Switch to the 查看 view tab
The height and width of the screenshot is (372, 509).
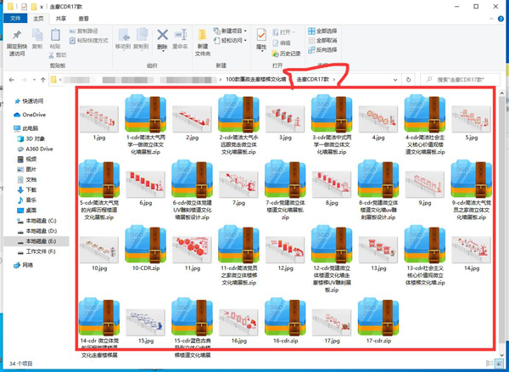pos(83,16)
